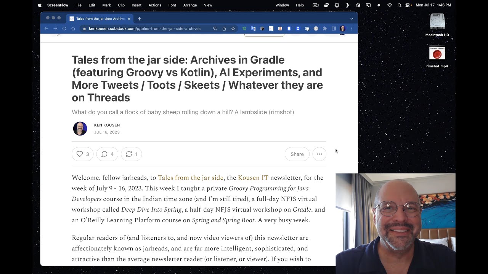Screen dimensions: 488x274
Task: Open the KEN KOUSEN author name link
Action: pyautogui.click(x=107, y=125)
